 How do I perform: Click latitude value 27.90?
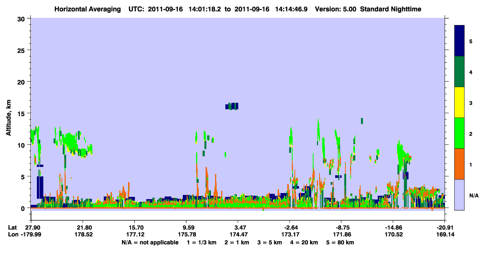pos(31,227)
